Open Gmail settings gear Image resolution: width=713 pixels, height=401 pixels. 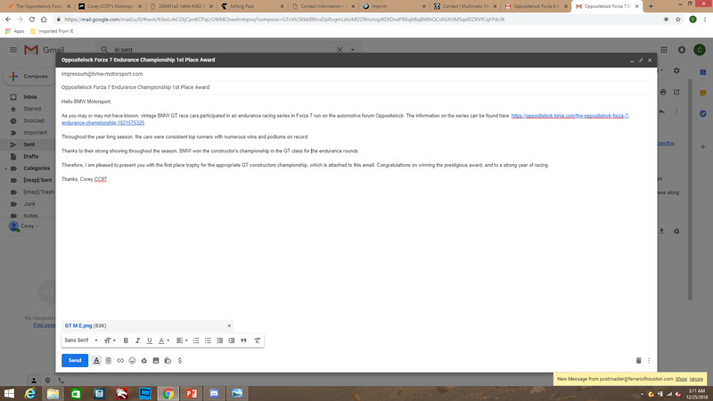[x=676, y=70]
